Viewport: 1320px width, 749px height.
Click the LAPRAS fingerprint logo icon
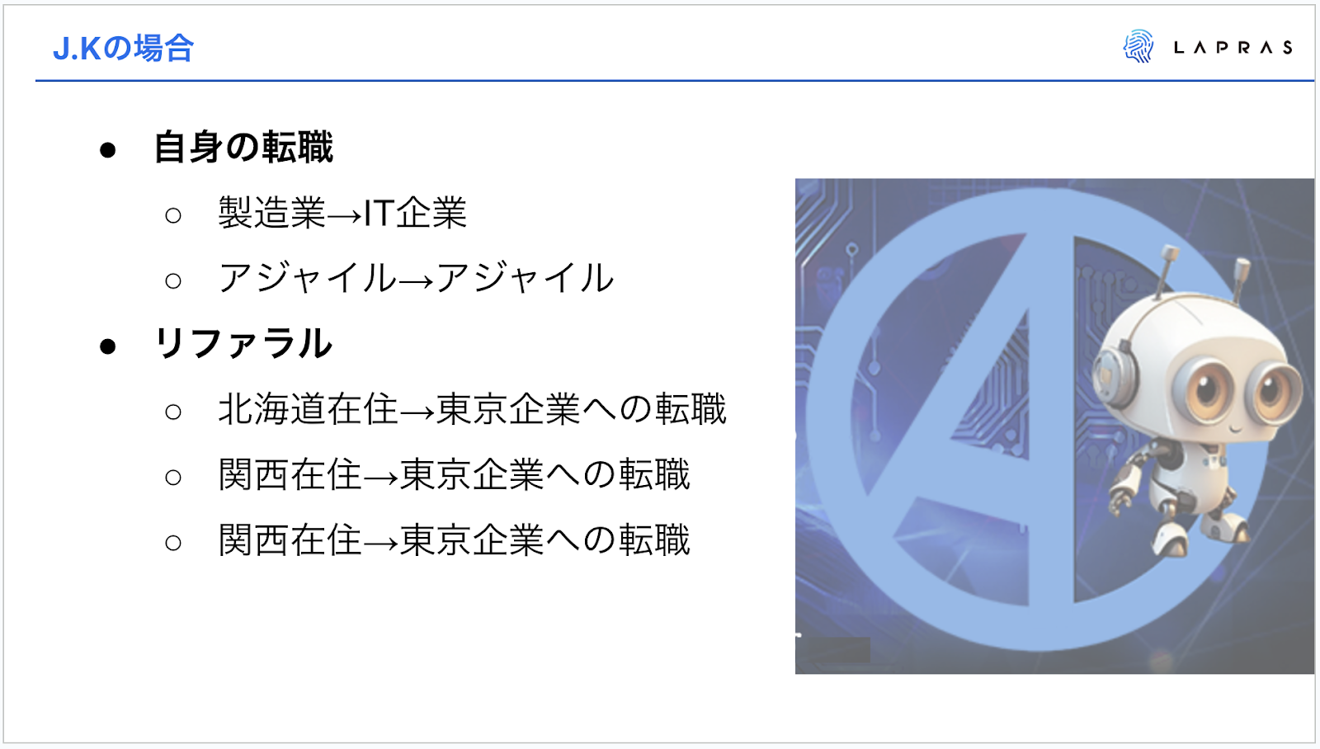pos(1138,46)
